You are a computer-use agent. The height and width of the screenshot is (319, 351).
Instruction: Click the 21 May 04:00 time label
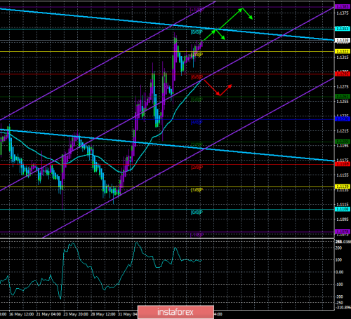pos(48,314)
